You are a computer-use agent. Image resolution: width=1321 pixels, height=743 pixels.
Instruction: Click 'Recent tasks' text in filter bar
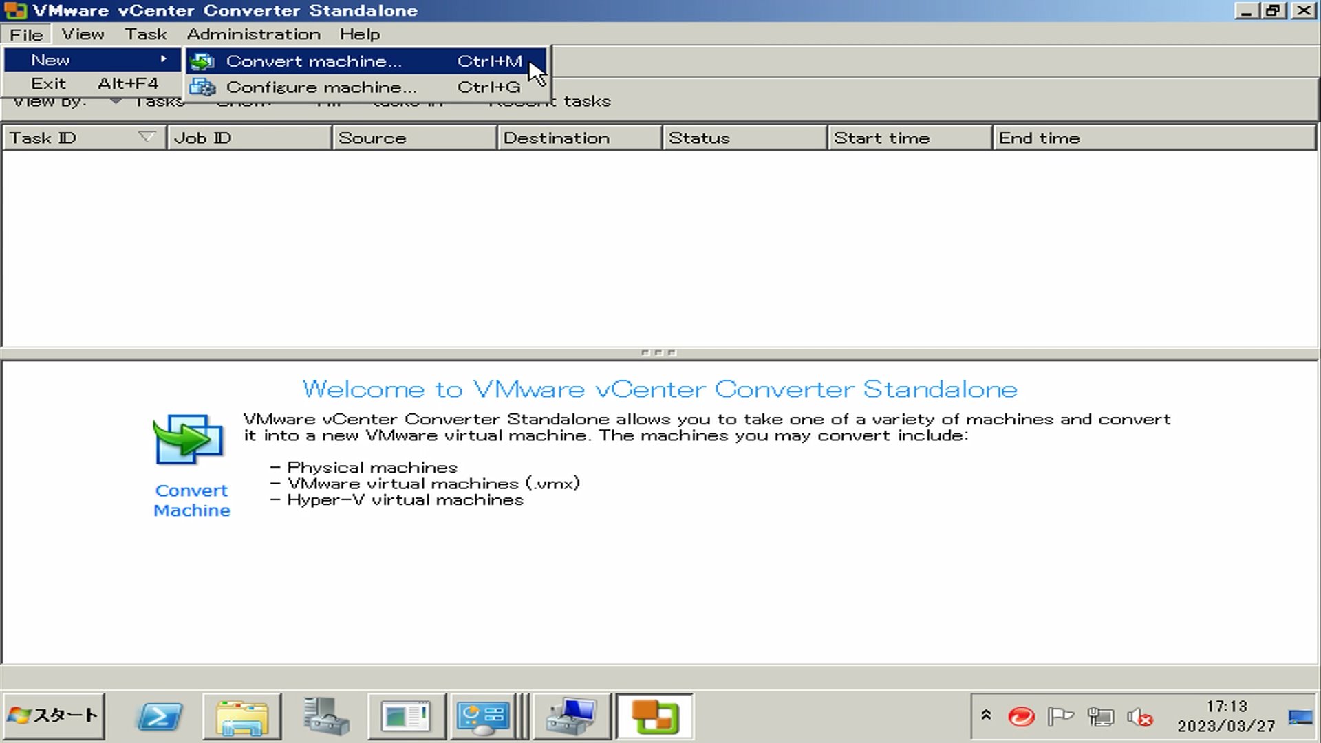tap(550, 101)
